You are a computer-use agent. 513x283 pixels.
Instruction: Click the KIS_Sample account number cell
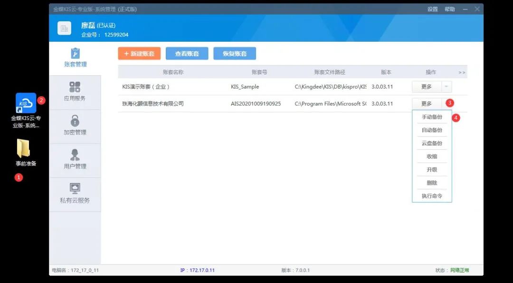tap(245, 87)
